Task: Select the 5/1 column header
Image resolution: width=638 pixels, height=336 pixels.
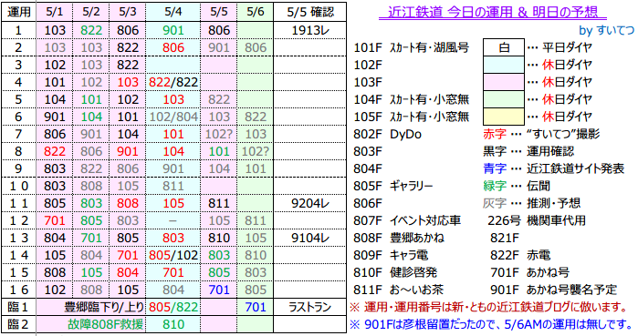Action: pyautogui.click(x=55, y=12)
